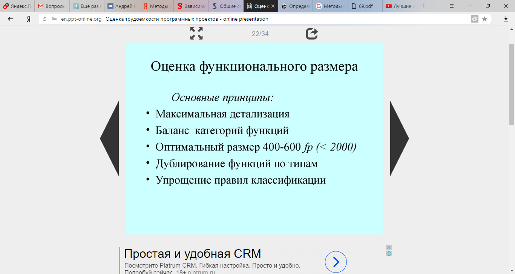Go back with the arrow button

click(x=11, y=19)
